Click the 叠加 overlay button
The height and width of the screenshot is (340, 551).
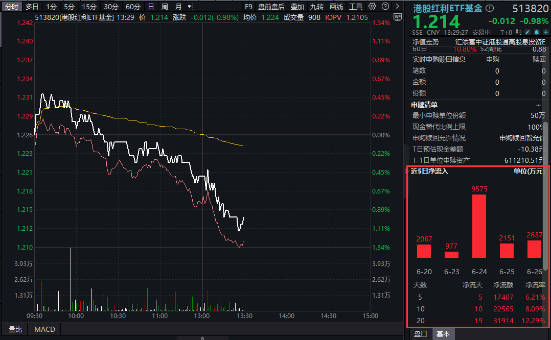297,7
